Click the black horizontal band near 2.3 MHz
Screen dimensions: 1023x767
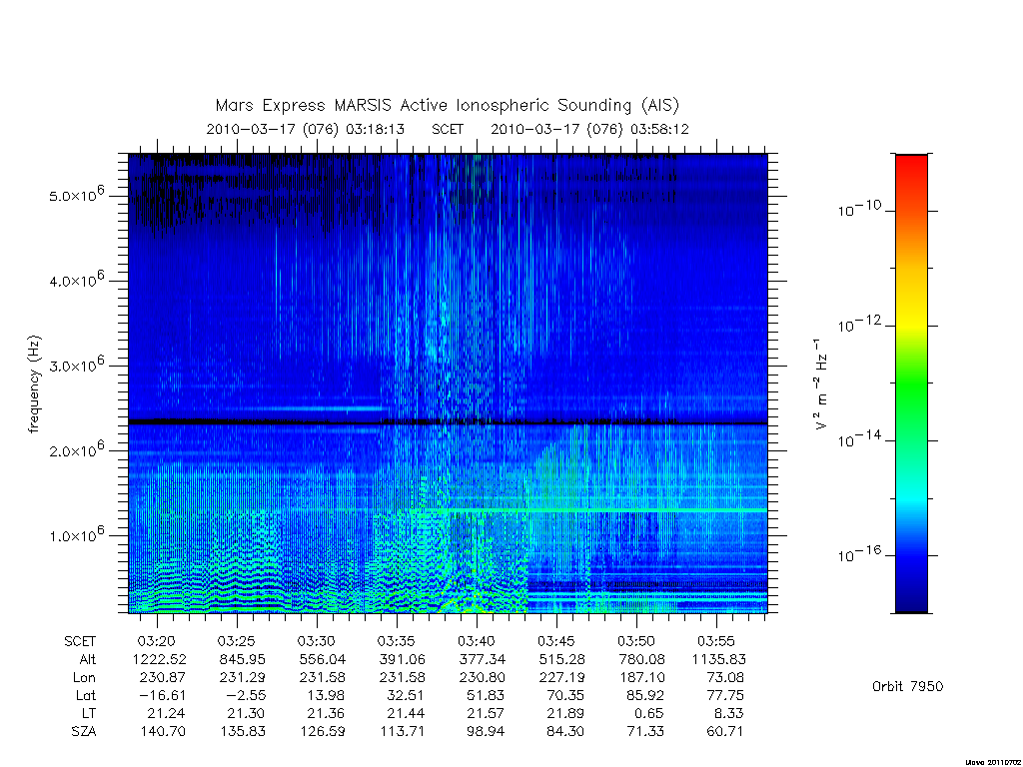coord(448,422)
